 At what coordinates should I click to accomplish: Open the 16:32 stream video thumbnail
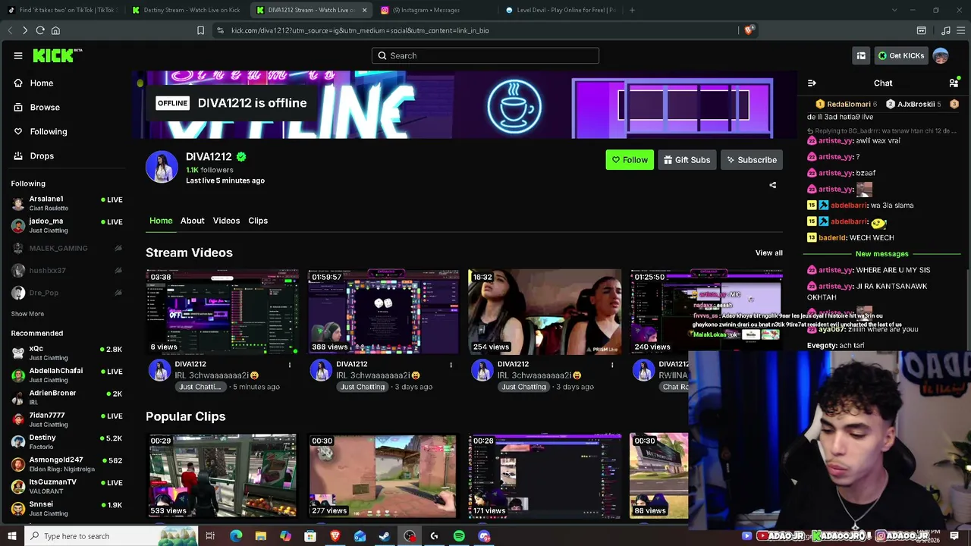coord(545,312)
